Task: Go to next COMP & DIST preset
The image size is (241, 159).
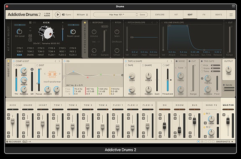Action: [60, 61]
